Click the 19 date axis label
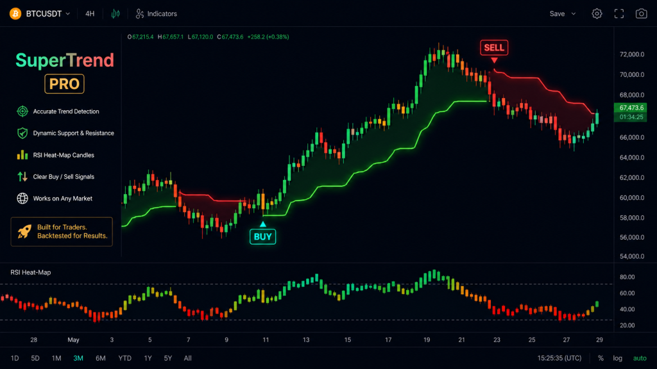 (x=427, y=340)
